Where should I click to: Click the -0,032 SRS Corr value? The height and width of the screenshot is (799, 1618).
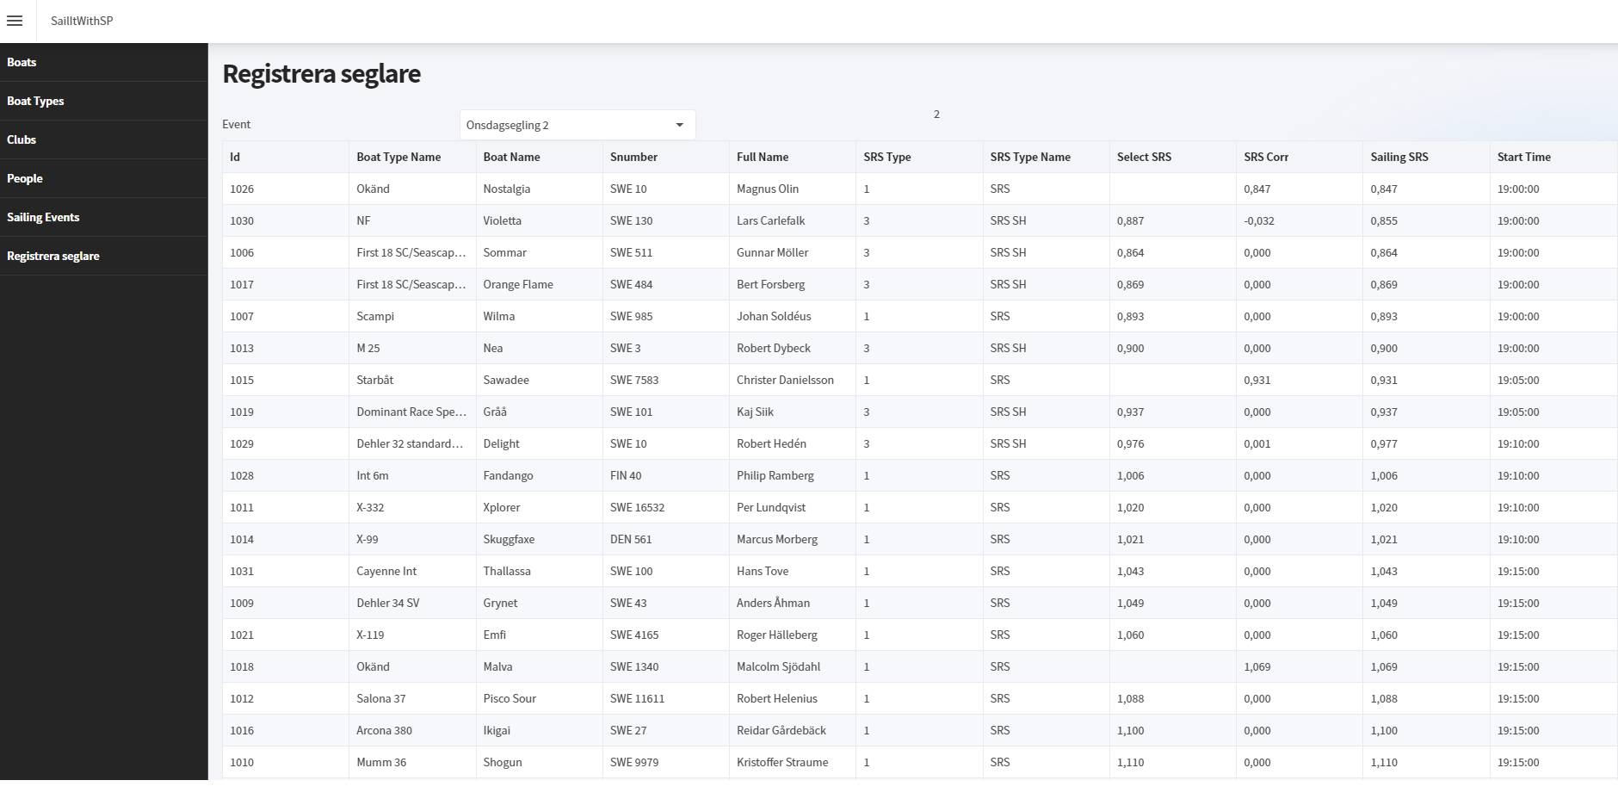click(x=1300, y=220)
